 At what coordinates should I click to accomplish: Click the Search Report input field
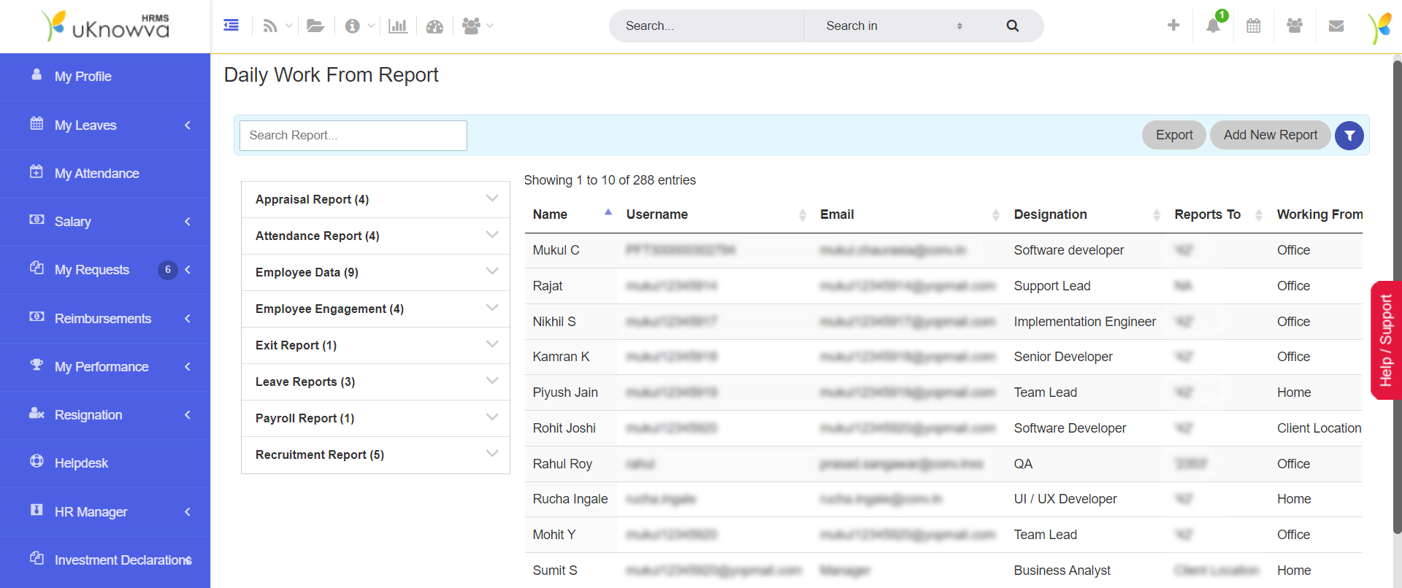coord(353,136)
